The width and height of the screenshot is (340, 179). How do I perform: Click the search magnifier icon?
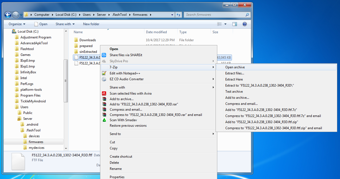247,15
